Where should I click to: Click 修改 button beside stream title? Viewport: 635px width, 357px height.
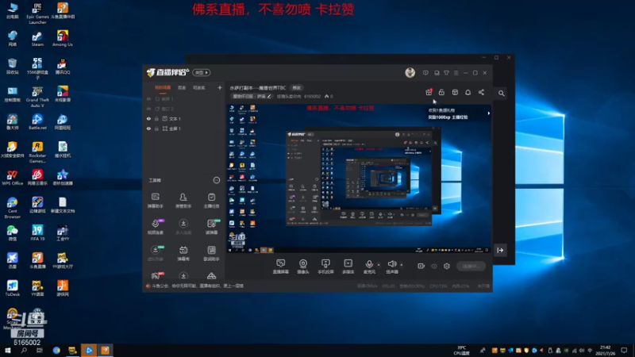(x=297, y=88)
